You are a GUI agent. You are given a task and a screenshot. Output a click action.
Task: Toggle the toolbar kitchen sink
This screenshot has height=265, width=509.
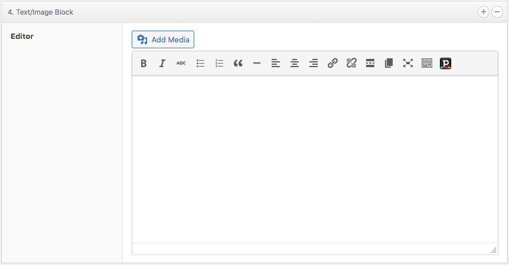click(x=426, y=63)
